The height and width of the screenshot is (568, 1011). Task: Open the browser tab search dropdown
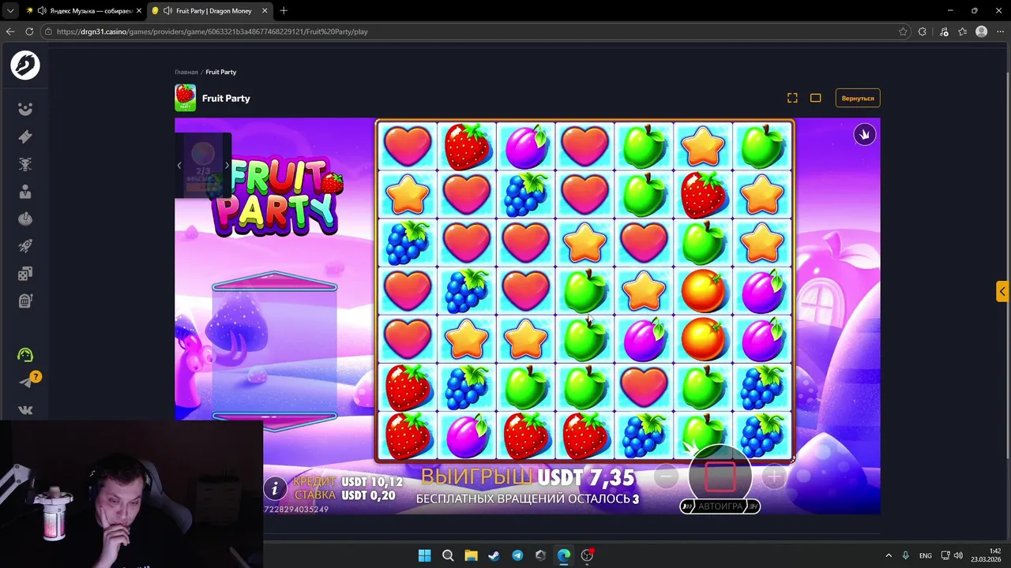[x=9, y=11]
